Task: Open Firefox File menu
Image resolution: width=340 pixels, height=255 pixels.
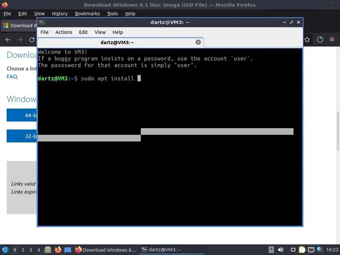Action: [x=7, y=14]
